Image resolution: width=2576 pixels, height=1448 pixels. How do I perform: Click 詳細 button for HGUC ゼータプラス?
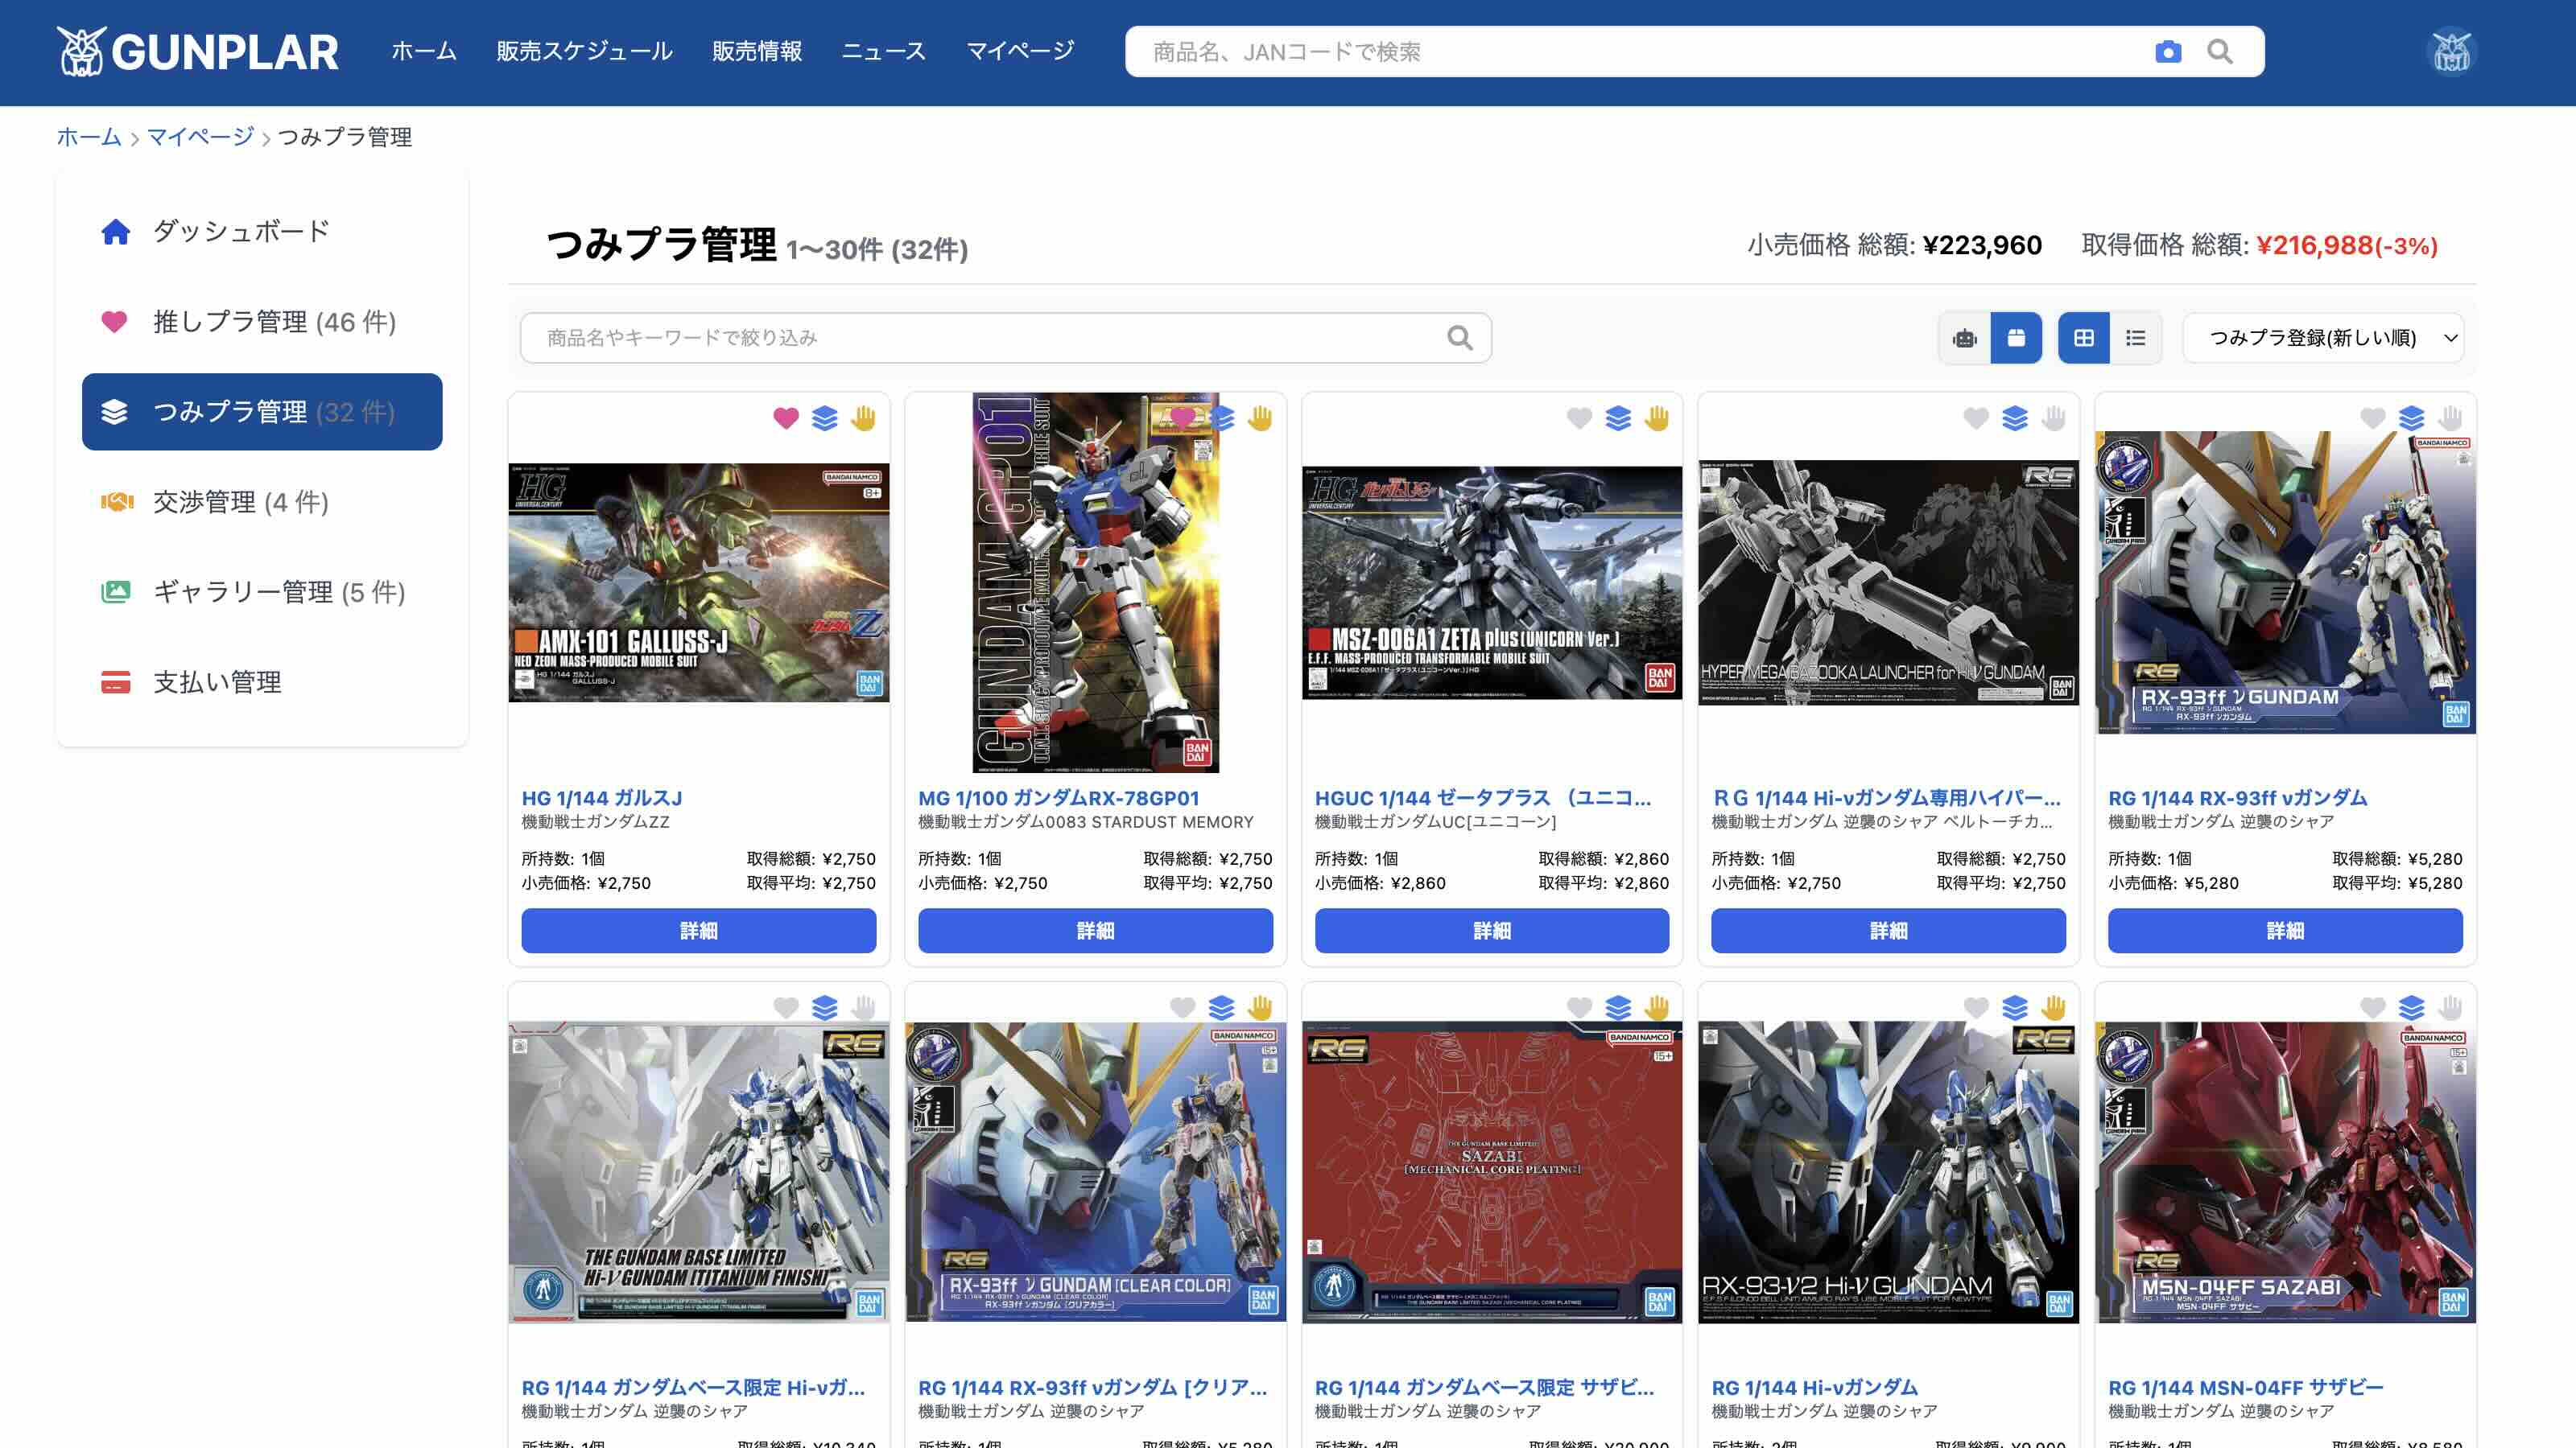pyautogui.click(x=1492, y=931)
